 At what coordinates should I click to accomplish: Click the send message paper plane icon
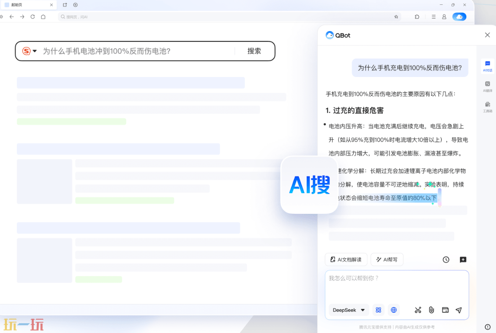459,310
